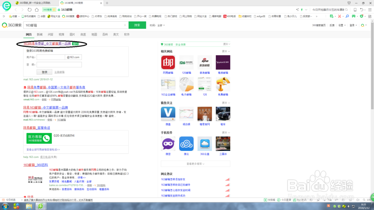Expand the 360搜索 安全保障 bar
Viewport: 374px width, 210px height.
[227, 44]
